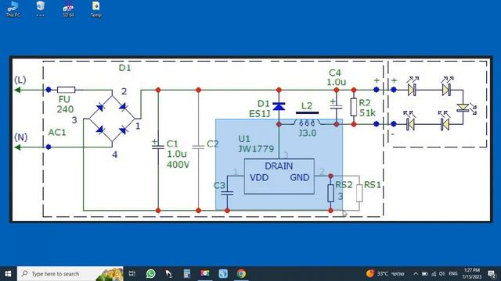
Task: Click the RS2 resistor symbol
Action: click(330, 193)
